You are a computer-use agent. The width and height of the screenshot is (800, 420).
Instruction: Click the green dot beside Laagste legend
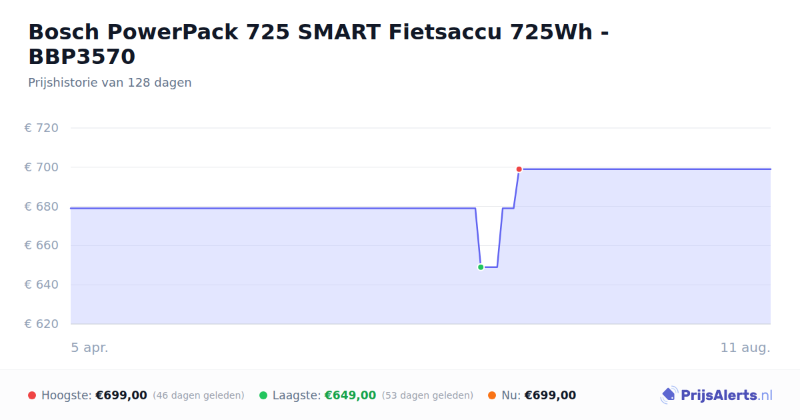(x=263, y=395)
